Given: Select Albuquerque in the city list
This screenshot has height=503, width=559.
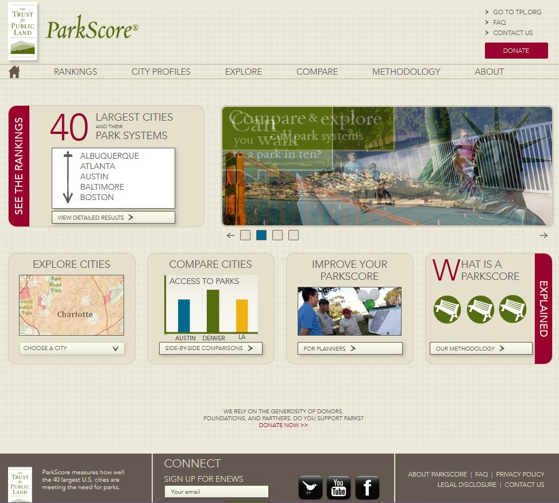Looking at the screenshot, I should (x=110, y=156).
